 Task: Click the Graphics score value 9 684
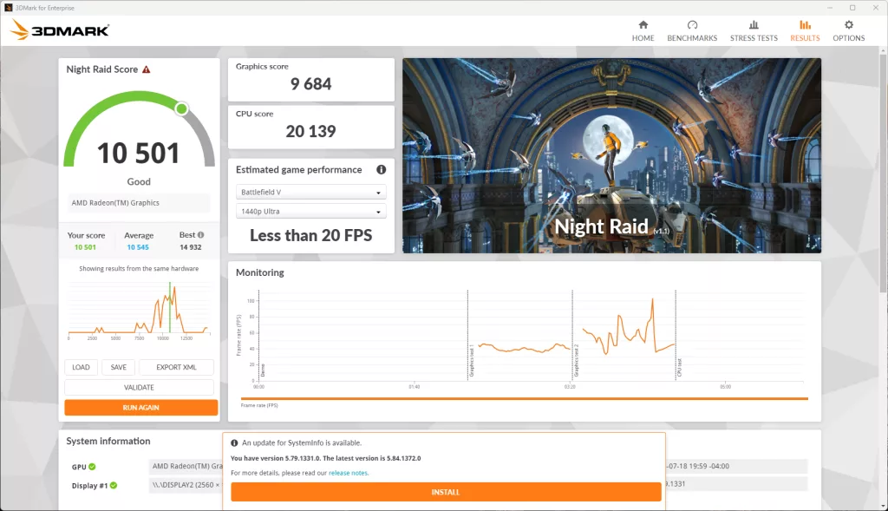311,84
